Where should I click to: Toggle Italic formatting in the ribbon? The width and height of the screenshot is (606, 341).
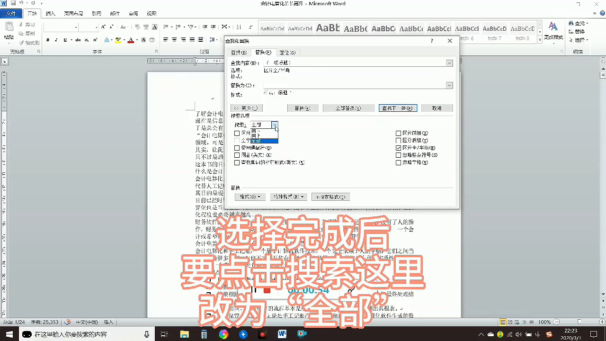click(55, 40)
